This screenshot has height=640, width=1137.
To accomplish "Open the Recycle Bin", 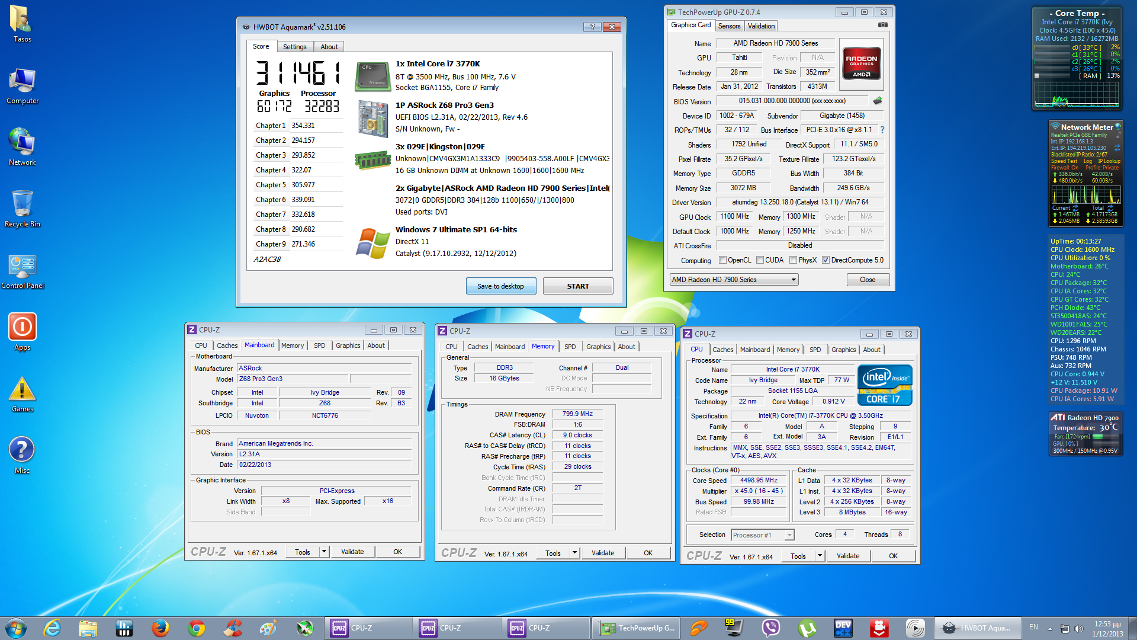I will (22, 209).
